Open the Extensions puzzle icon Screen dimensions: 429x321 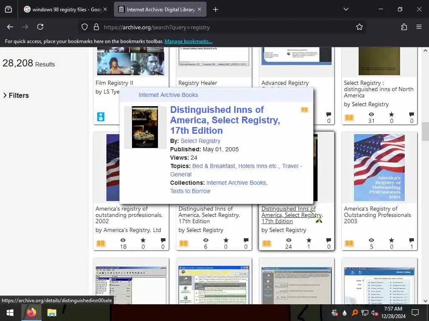click(x=404, y=27)
